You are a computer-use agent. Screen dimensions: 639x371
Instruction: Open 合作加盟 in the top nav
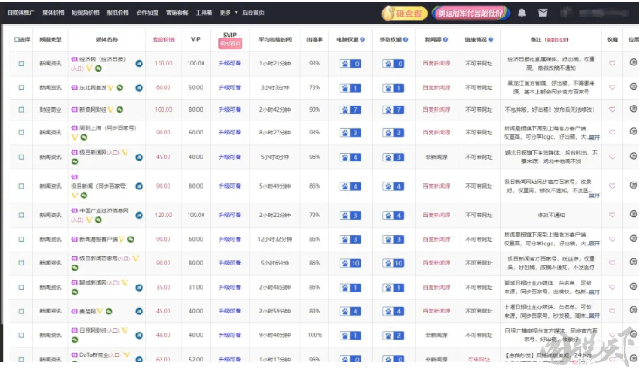(148, 12)
